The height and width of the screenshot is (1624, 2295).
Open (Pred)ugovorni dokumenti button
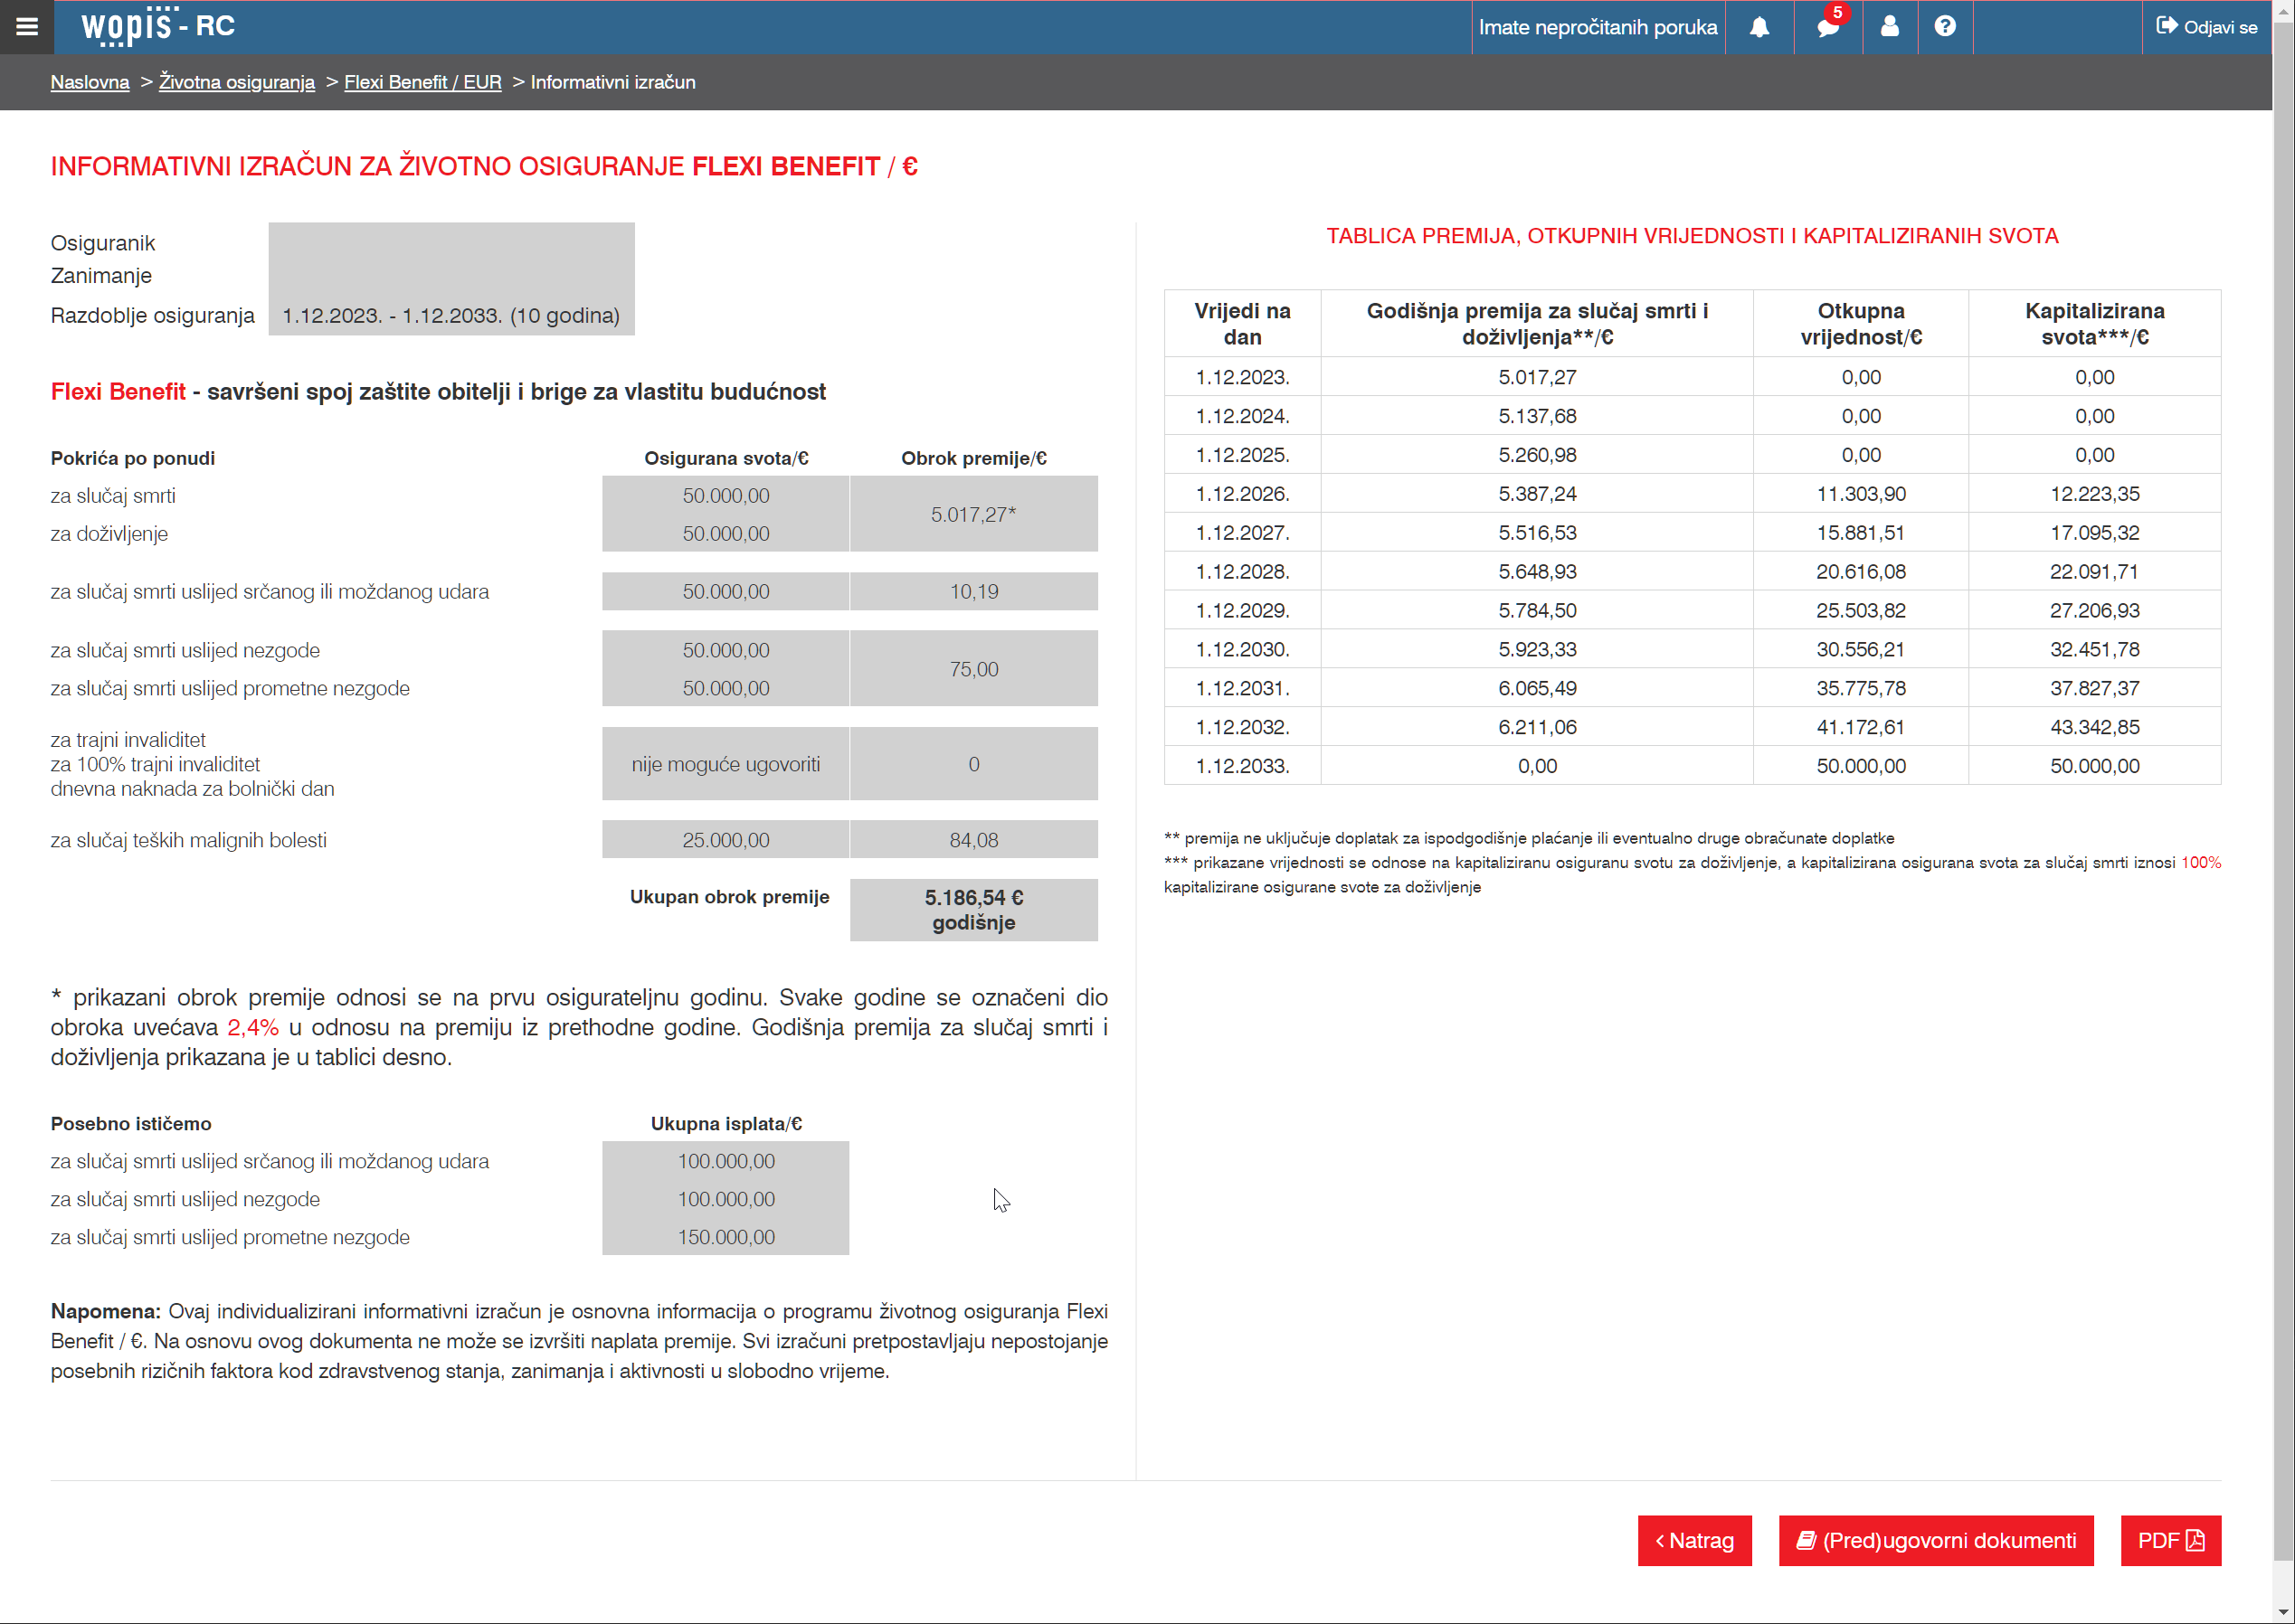[x=1935, y=1540]
